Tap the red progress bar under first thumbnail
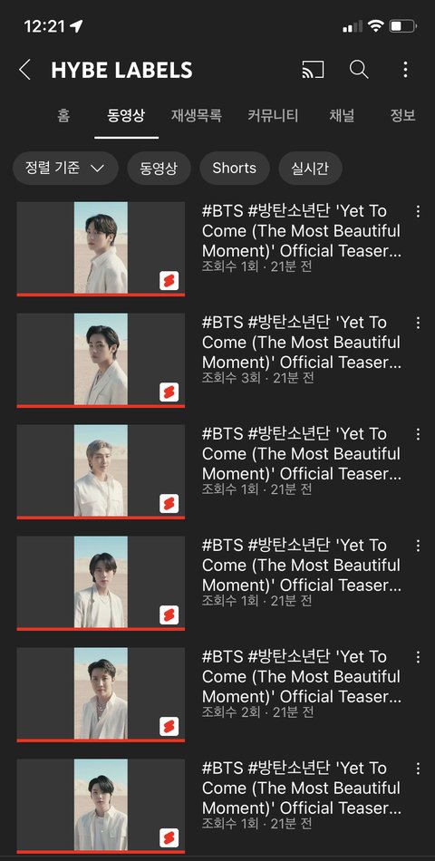The height and width of the screenshot is (861, 435). tap(101, 295)
